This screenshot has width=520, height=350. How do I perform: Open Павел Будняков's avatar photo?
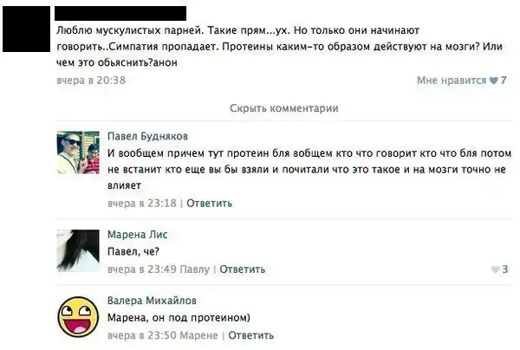point(78,153)
